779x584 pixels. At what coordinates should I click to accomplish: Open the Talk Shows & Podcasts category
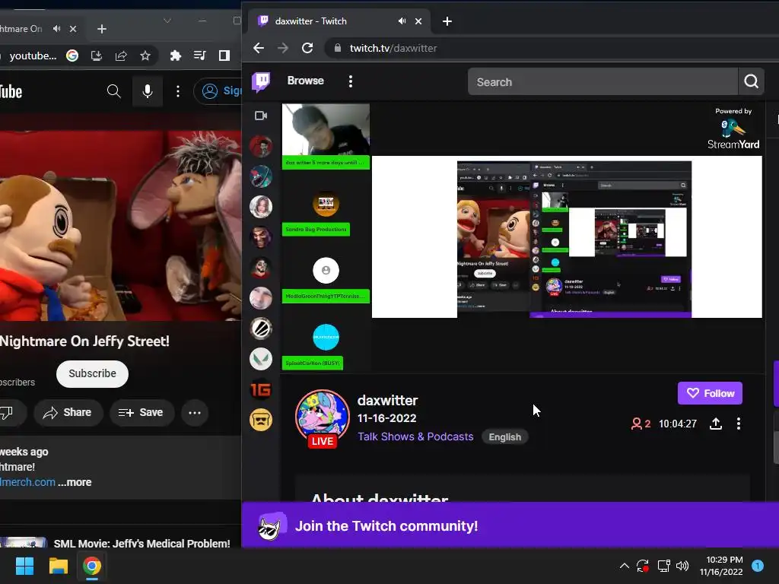(415, 436)
